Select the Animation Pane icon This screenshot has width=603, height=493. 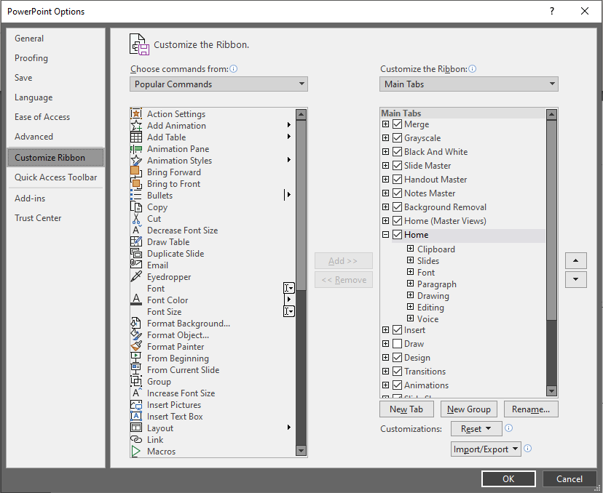coord(136,149)
